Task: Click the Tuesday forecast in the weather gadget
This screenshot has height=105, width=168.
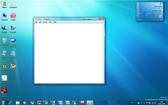Action: (150, 16)
